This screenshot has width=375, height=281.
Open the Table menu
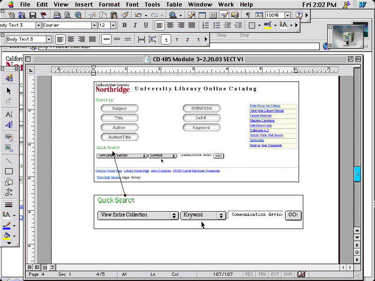pyautogui.click(x=174, y=5)
